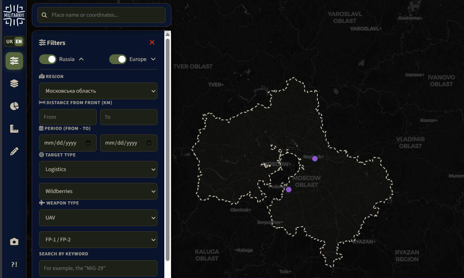The width and height of the screenshot is (464, 278).
Task: Open the Wildberries dropdown
Action: [x=98, y=191]
